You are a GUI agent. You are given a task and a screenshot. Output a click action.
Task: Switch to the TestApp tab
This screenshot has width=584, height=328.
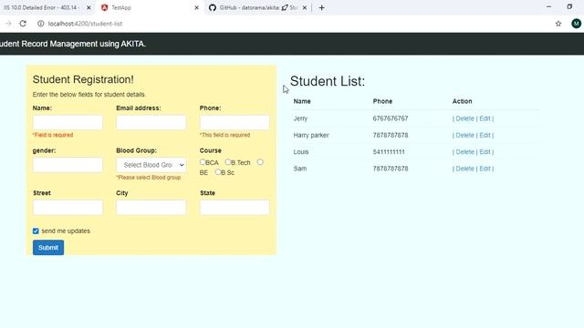[149, 7]
